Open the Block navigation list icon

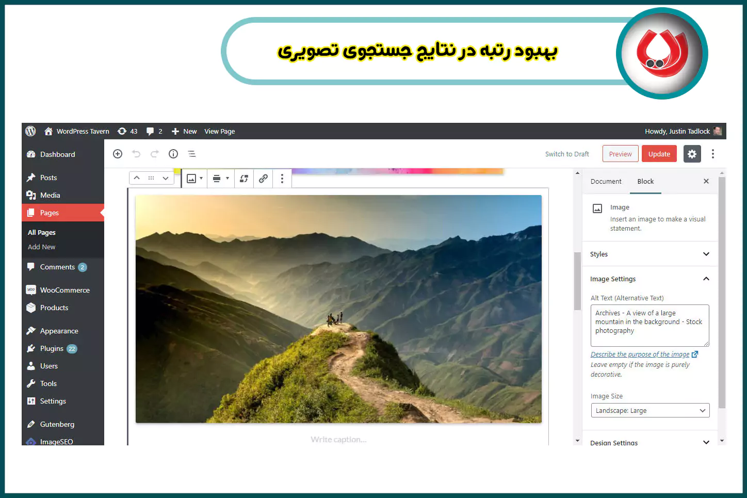point(192,153)
